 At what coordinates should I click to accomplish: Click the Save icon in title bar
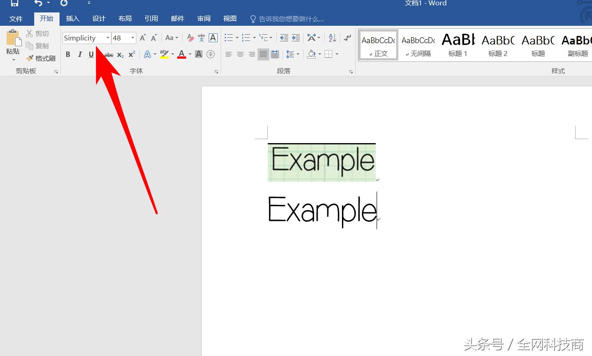[15, 3]
